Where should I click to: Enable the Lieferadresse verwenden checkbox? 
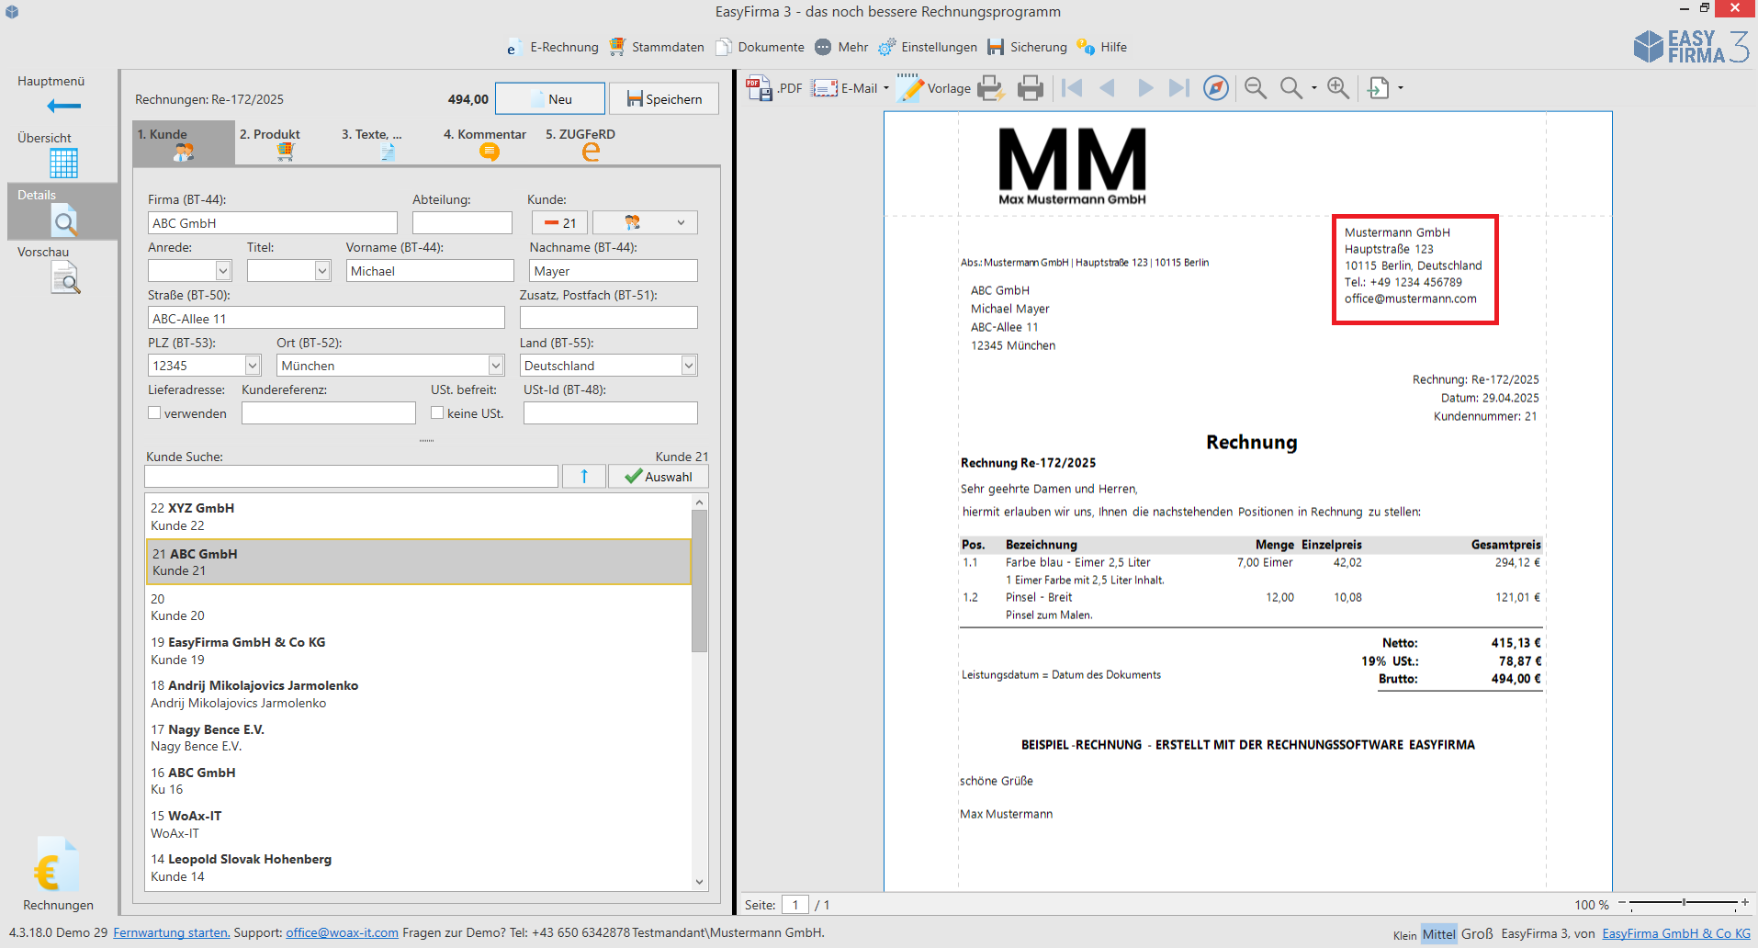pyautogui.click(x=154, y=413)
